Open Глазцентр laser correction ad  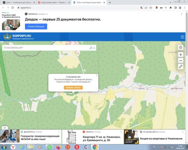click(x=40, y=138)
